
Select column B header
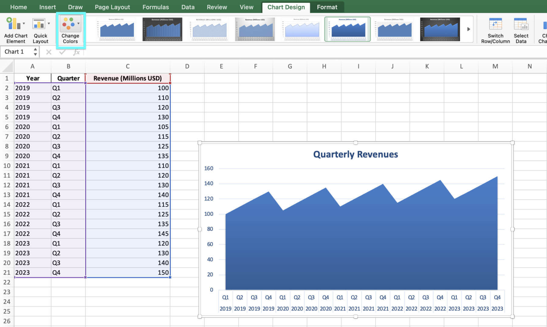68,66
